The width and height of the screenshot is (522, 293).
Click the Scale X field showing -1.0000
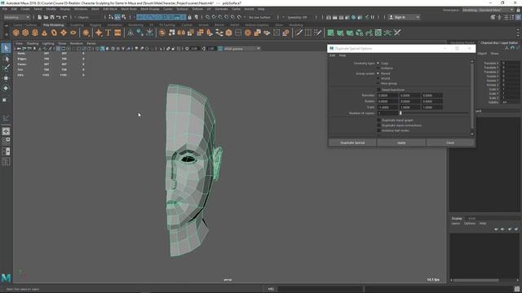pos(387,107)
